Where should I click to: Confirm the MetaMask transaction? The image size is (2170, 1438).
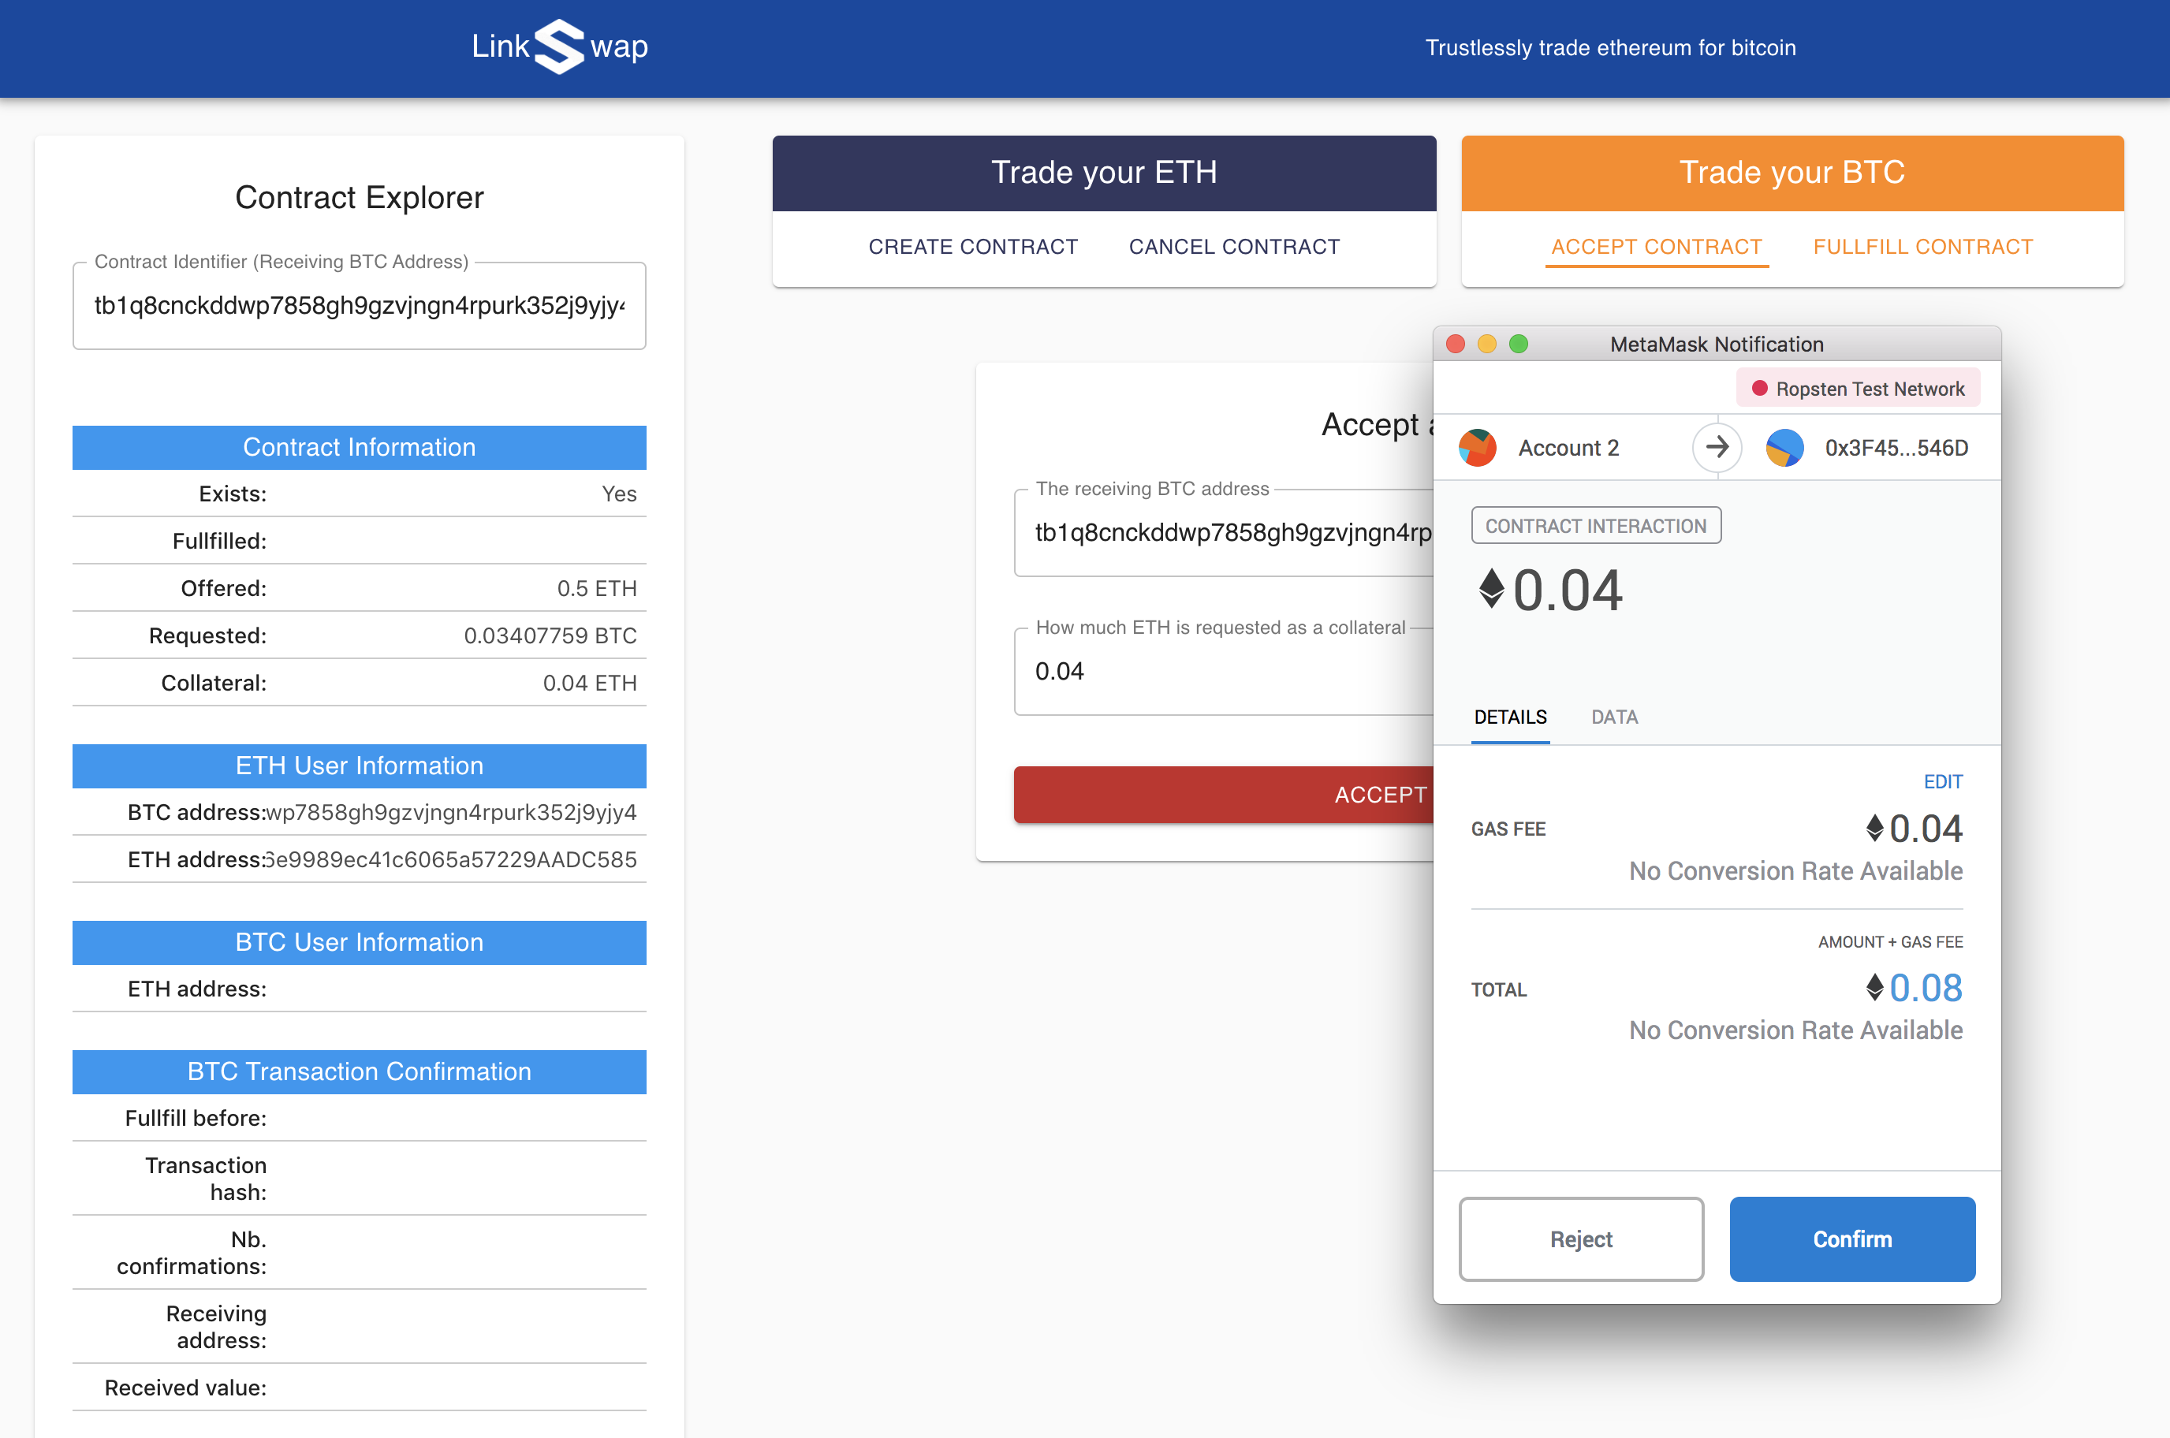coord(1851,1239)
